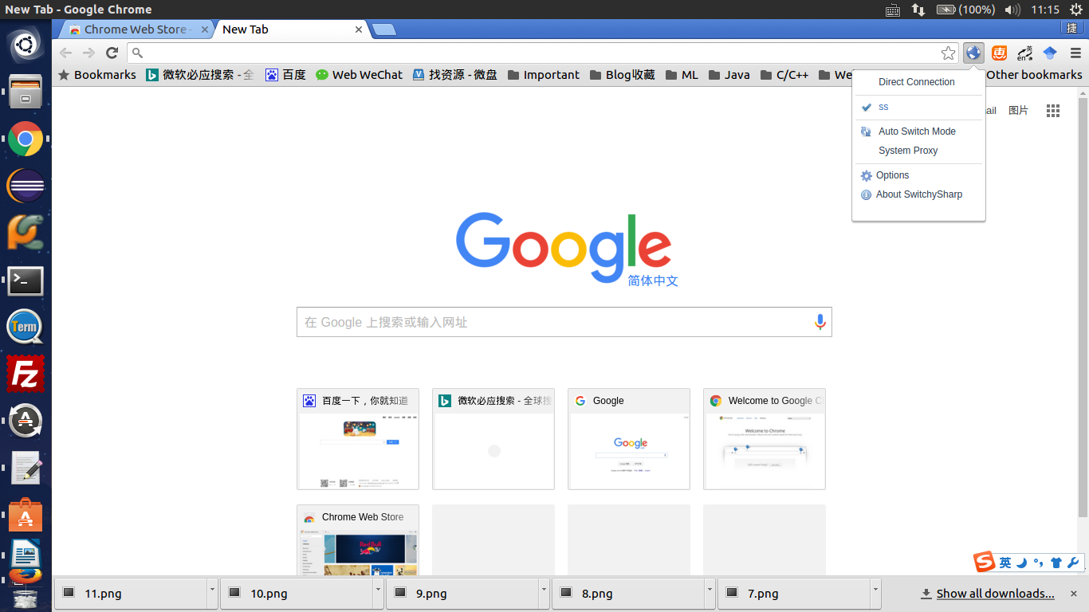Screen dimensions: 1089x612
Task: Enable Auto Switch Mode
Action: pos(918,131)
